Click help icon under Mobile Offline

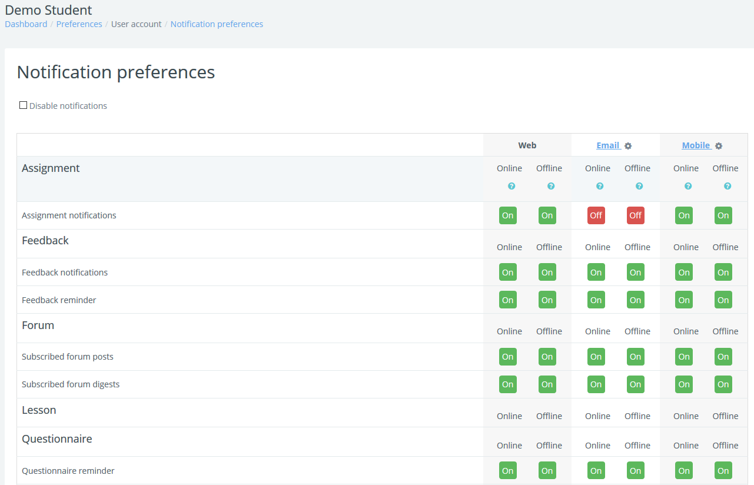coord(728,186)
